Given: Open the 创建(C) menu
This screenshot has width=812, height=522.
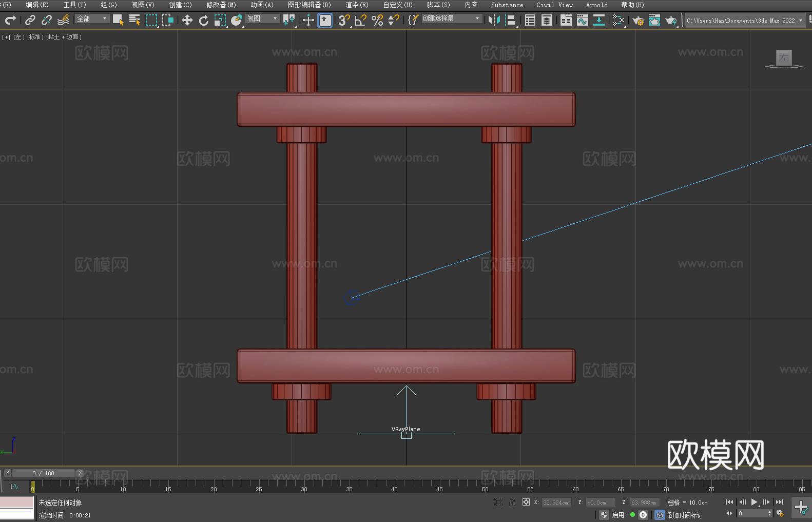Looking at the screenshot, I should (180, 5).
